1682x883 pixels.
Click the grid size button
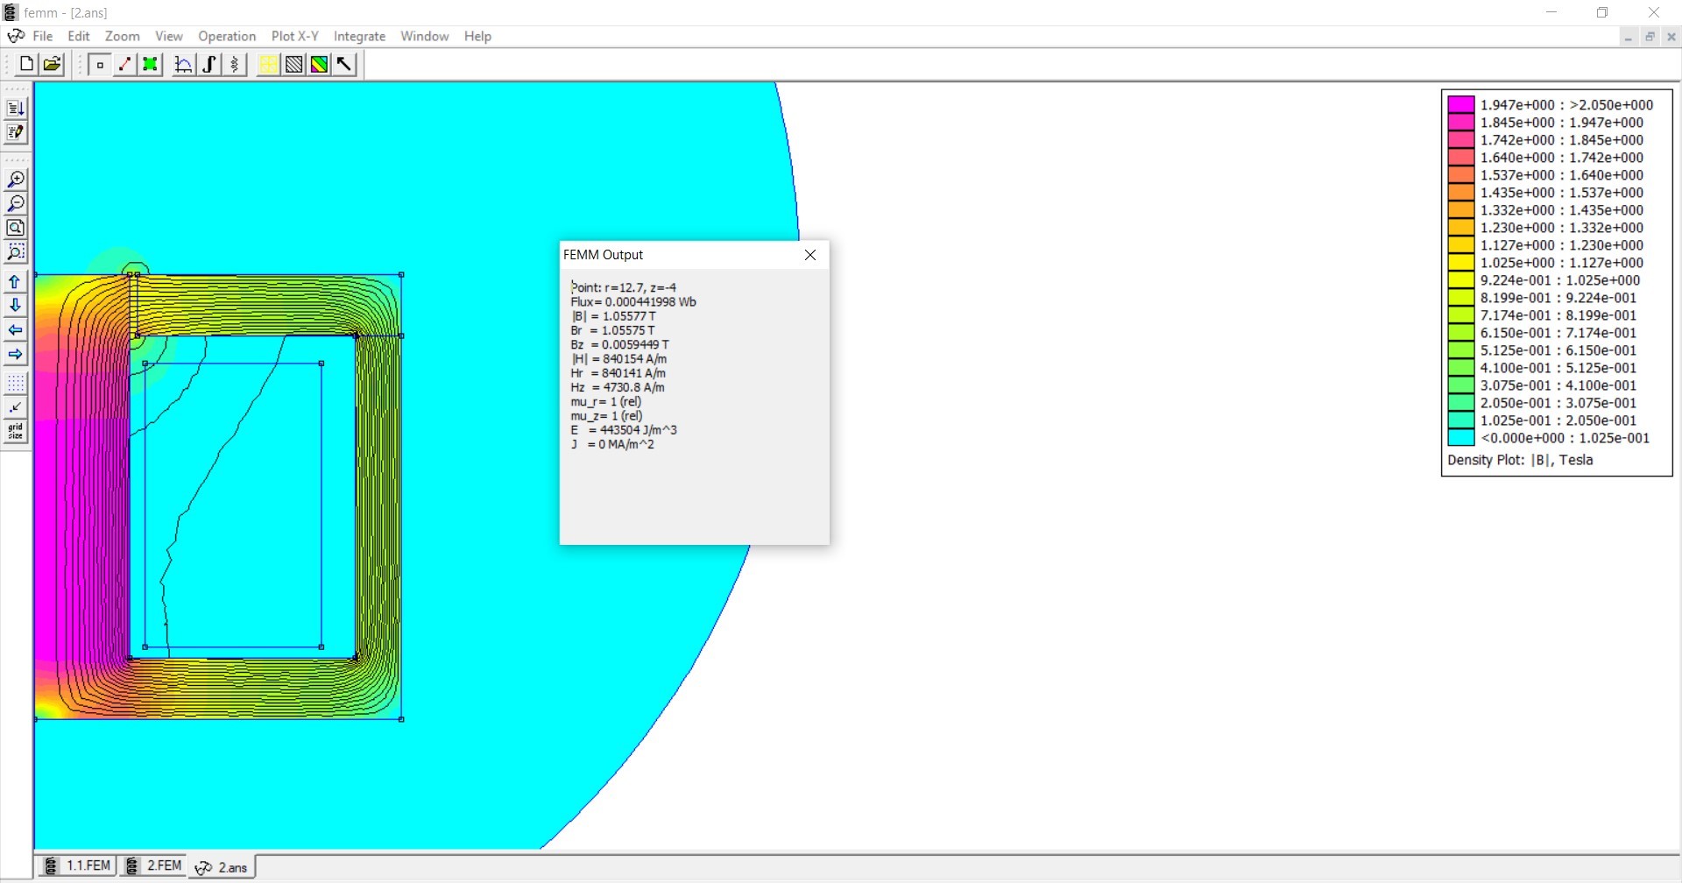16,432
